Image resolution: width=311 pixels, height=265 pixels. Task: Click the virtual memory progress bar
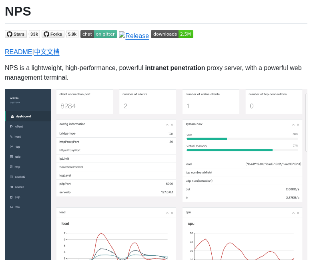click(x=242, y=150)
